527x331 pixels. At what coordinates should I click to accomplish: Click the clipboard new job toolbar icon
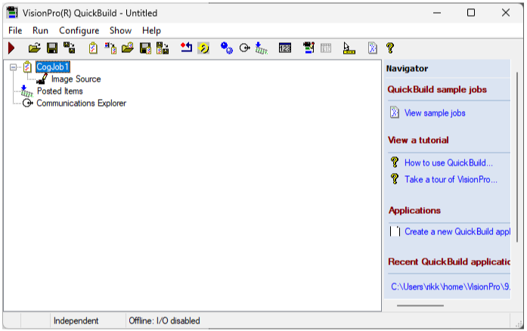[93, 48]
